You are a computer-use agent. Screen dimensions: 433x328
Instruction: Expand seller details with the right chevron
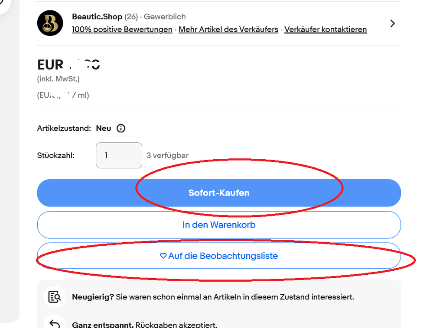(x=392, y=23)
